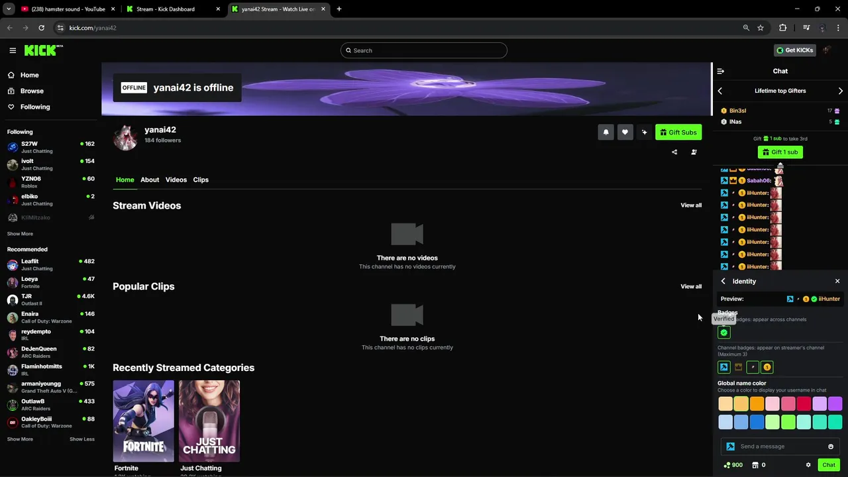The height and width of the screenshot is (477, 848).
Task: Close the Identity panel
Action: point(837,282)
